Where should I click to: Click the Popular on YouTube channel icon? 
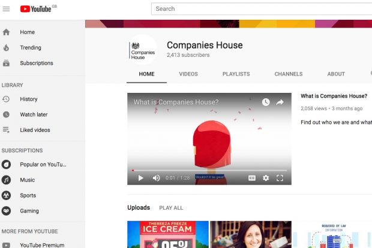tap(6, 164)
